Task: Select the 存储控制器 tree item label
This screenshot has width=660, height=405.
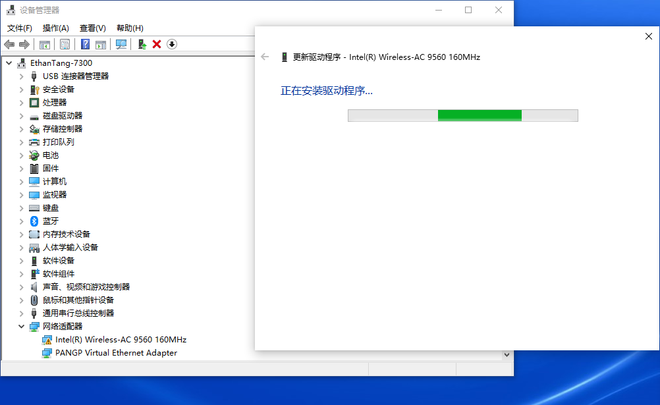Action: pyautogui.click(x=63, y=129)
